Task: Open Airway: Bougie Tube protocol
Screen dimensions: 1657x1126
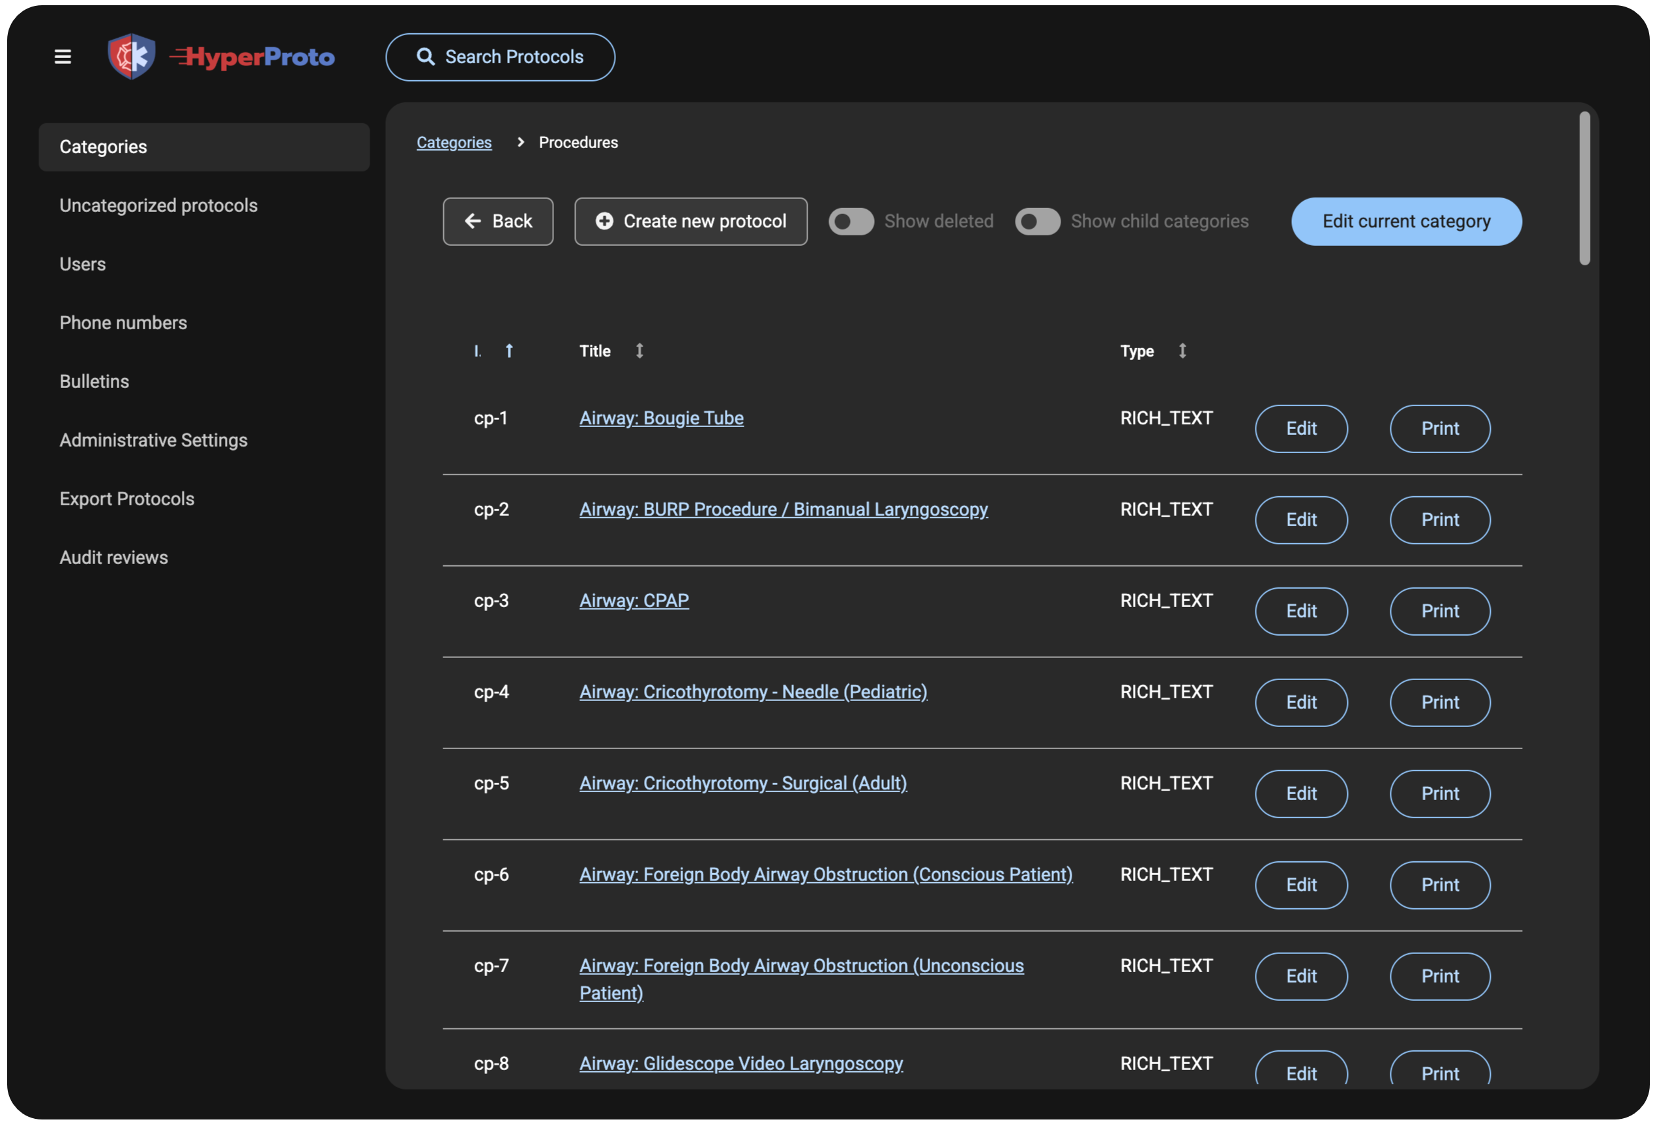Action: pos(661,418)
